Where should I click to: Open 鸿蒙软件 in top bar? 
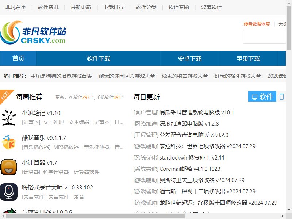pos(211,7)
